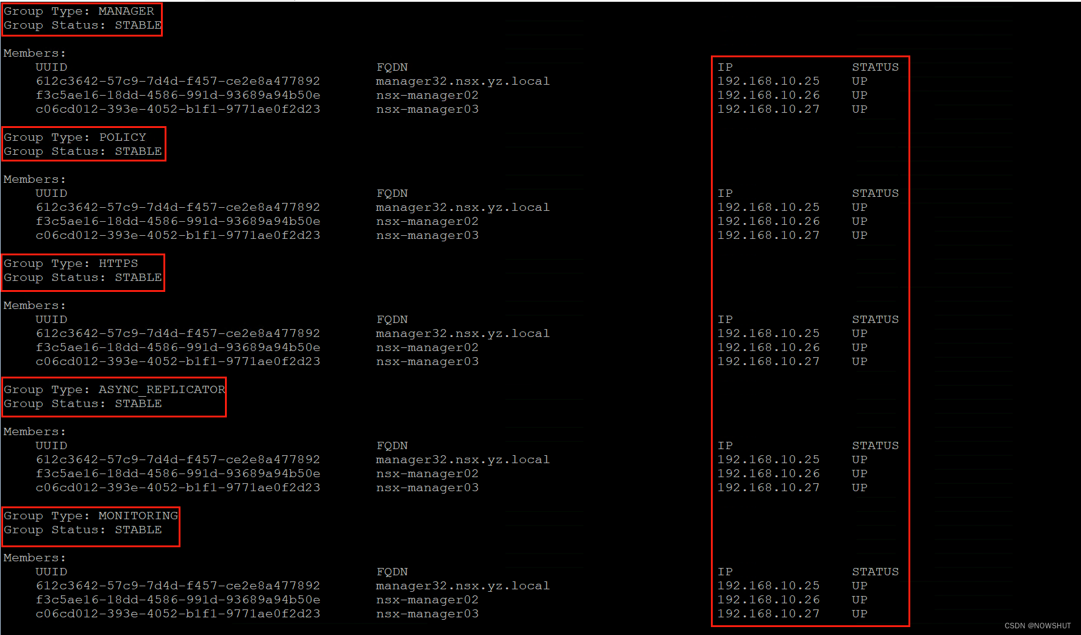
Task: Click manager32.nsx.yz.local in HTTPS group
Action: point(463,333)
